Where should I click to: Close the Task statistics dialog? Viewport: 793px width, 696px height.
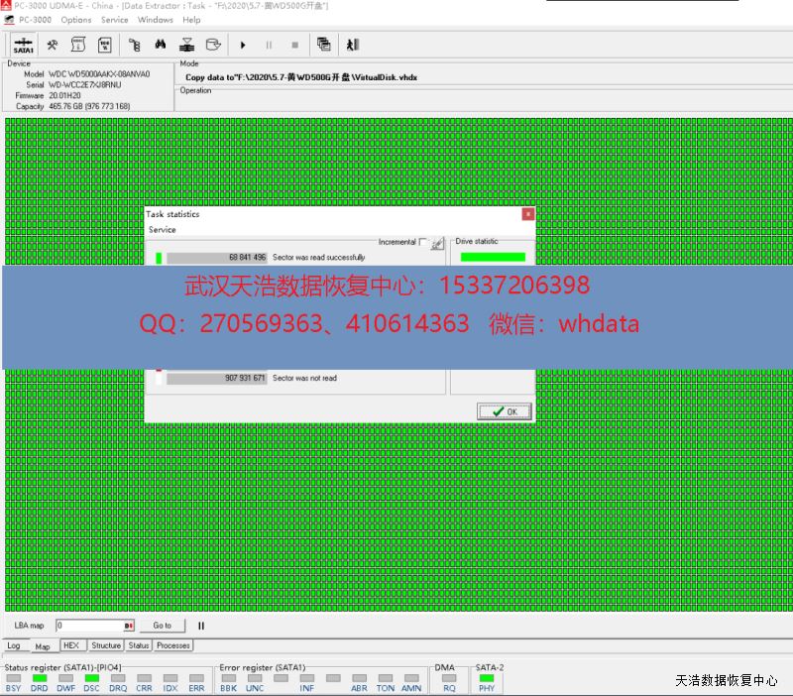click(x=528, y=213)
